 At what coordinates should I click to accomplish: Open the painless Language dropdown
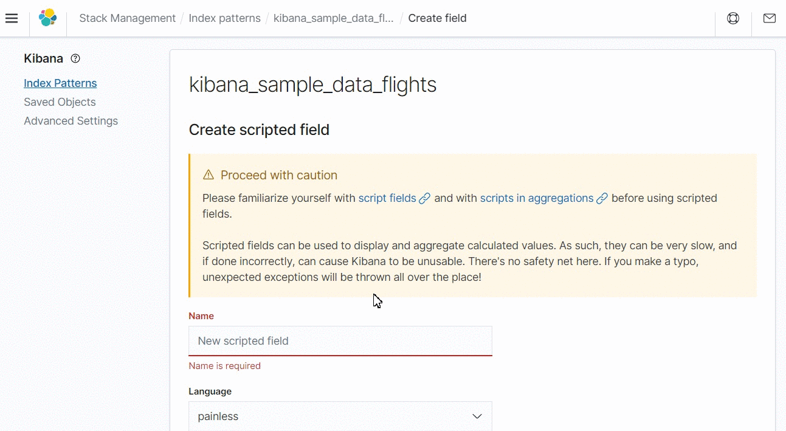340,416
